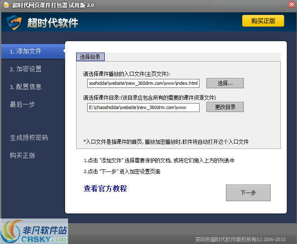Click the 选择... browse button
Image resolution: width=297 pixels, height=244 pixels.
[225, 83]
